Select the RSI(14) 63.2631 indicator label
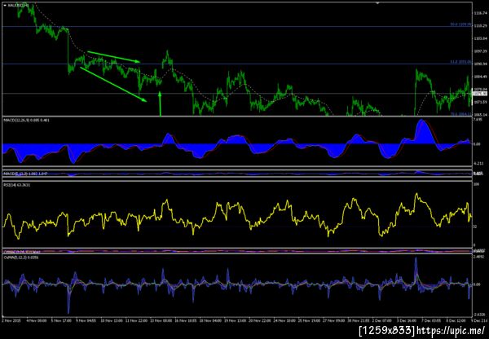The image size is (489, 339). [17, 185]
